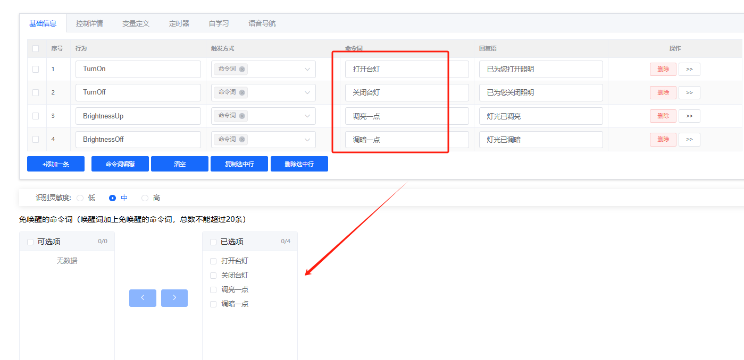Click the right transfer arrow below the list

click(174, 298)
